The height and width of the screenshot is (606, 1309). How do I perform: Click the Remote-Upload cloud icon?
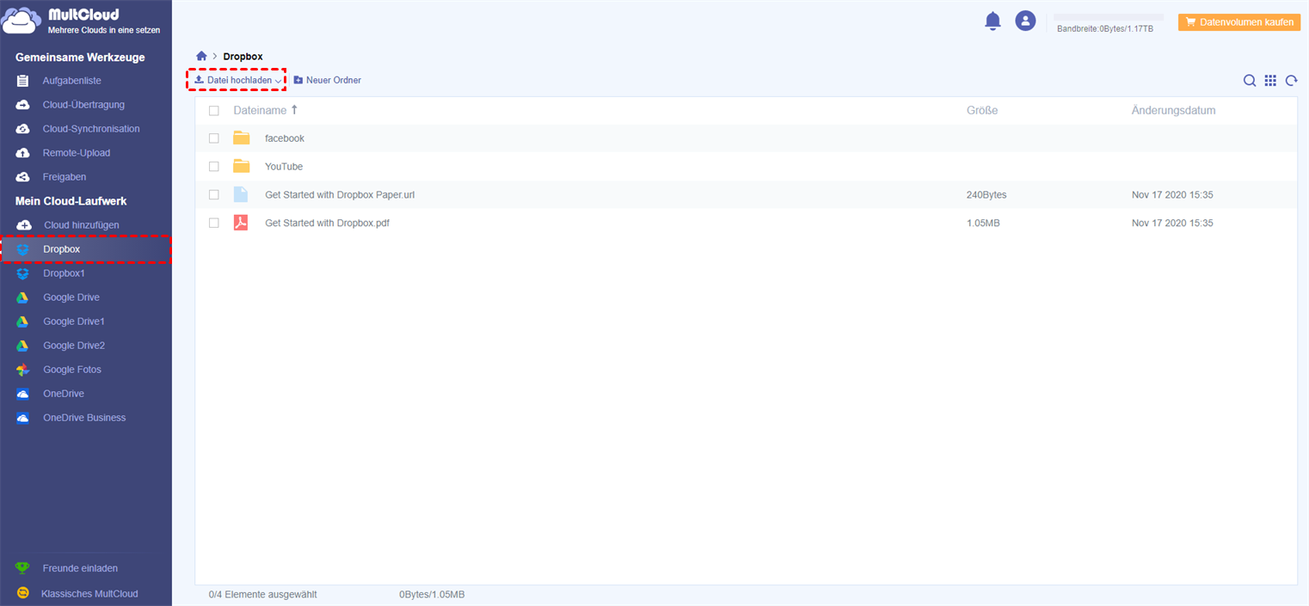point(23,153)
